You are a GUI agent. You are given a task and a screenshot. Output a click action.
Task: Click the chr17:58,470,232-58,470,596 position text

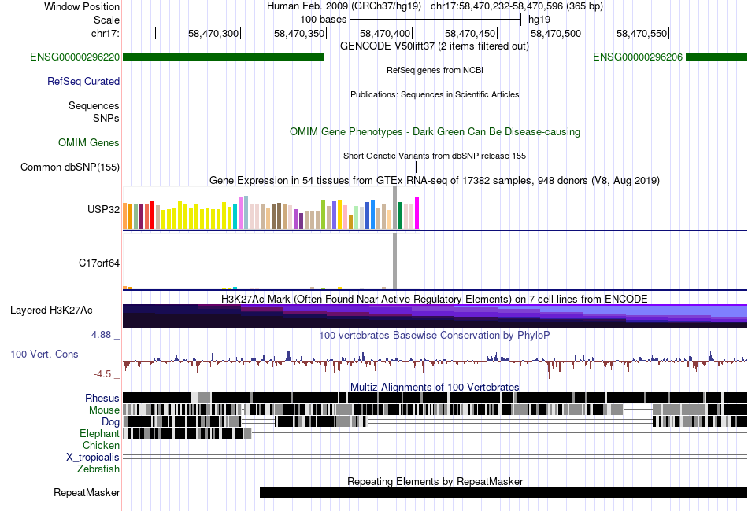(517, 6)
